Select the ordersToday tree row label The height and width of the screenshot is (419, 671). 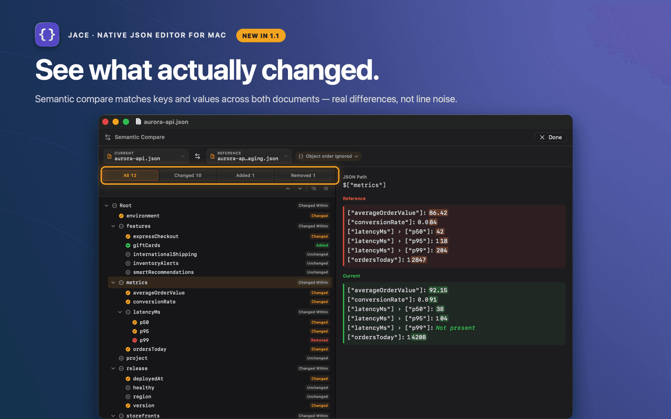pos(150,349)
